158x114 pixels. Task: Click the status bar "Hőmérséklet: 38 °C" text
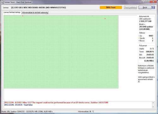[x=86, y=111]
